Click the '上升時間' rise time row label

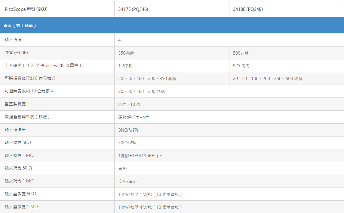point(43,65)
